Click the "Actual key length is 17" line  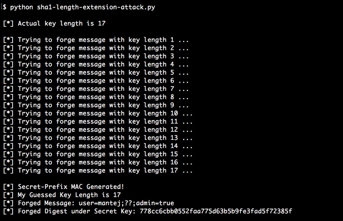pyautogui.click(x=61, y=24)
